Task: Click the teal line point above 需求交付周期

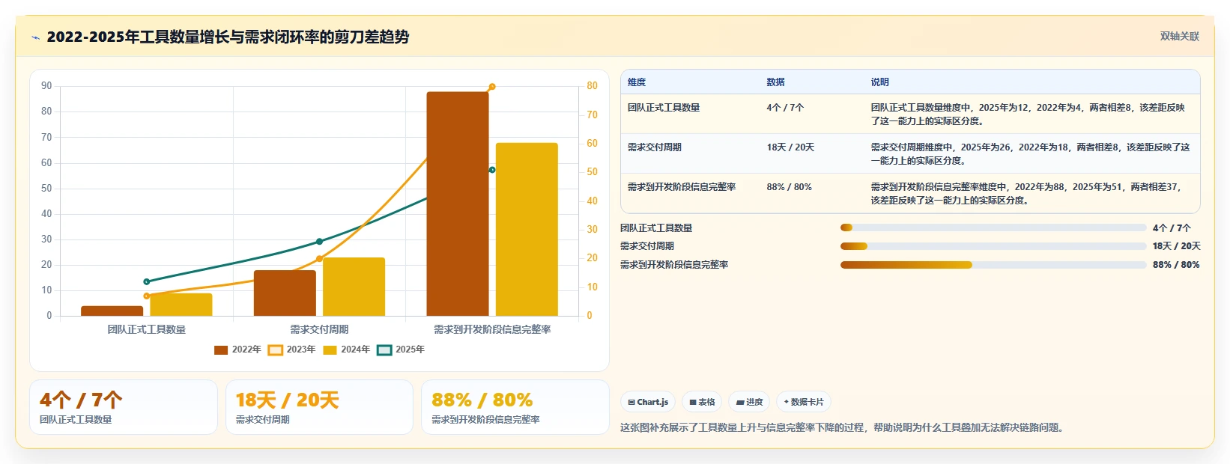Action: [x=319, y=242]
